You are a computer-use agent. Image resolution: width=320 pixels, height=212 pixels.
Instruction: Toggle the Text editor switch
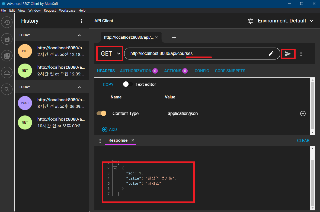pos(128,84)
